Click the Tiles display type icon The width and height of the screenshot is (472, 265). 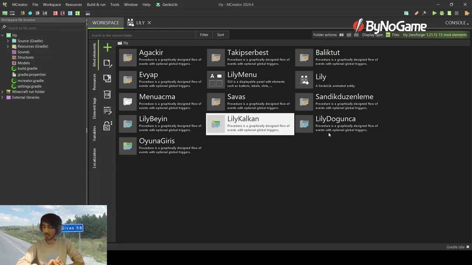click(388, 35)
